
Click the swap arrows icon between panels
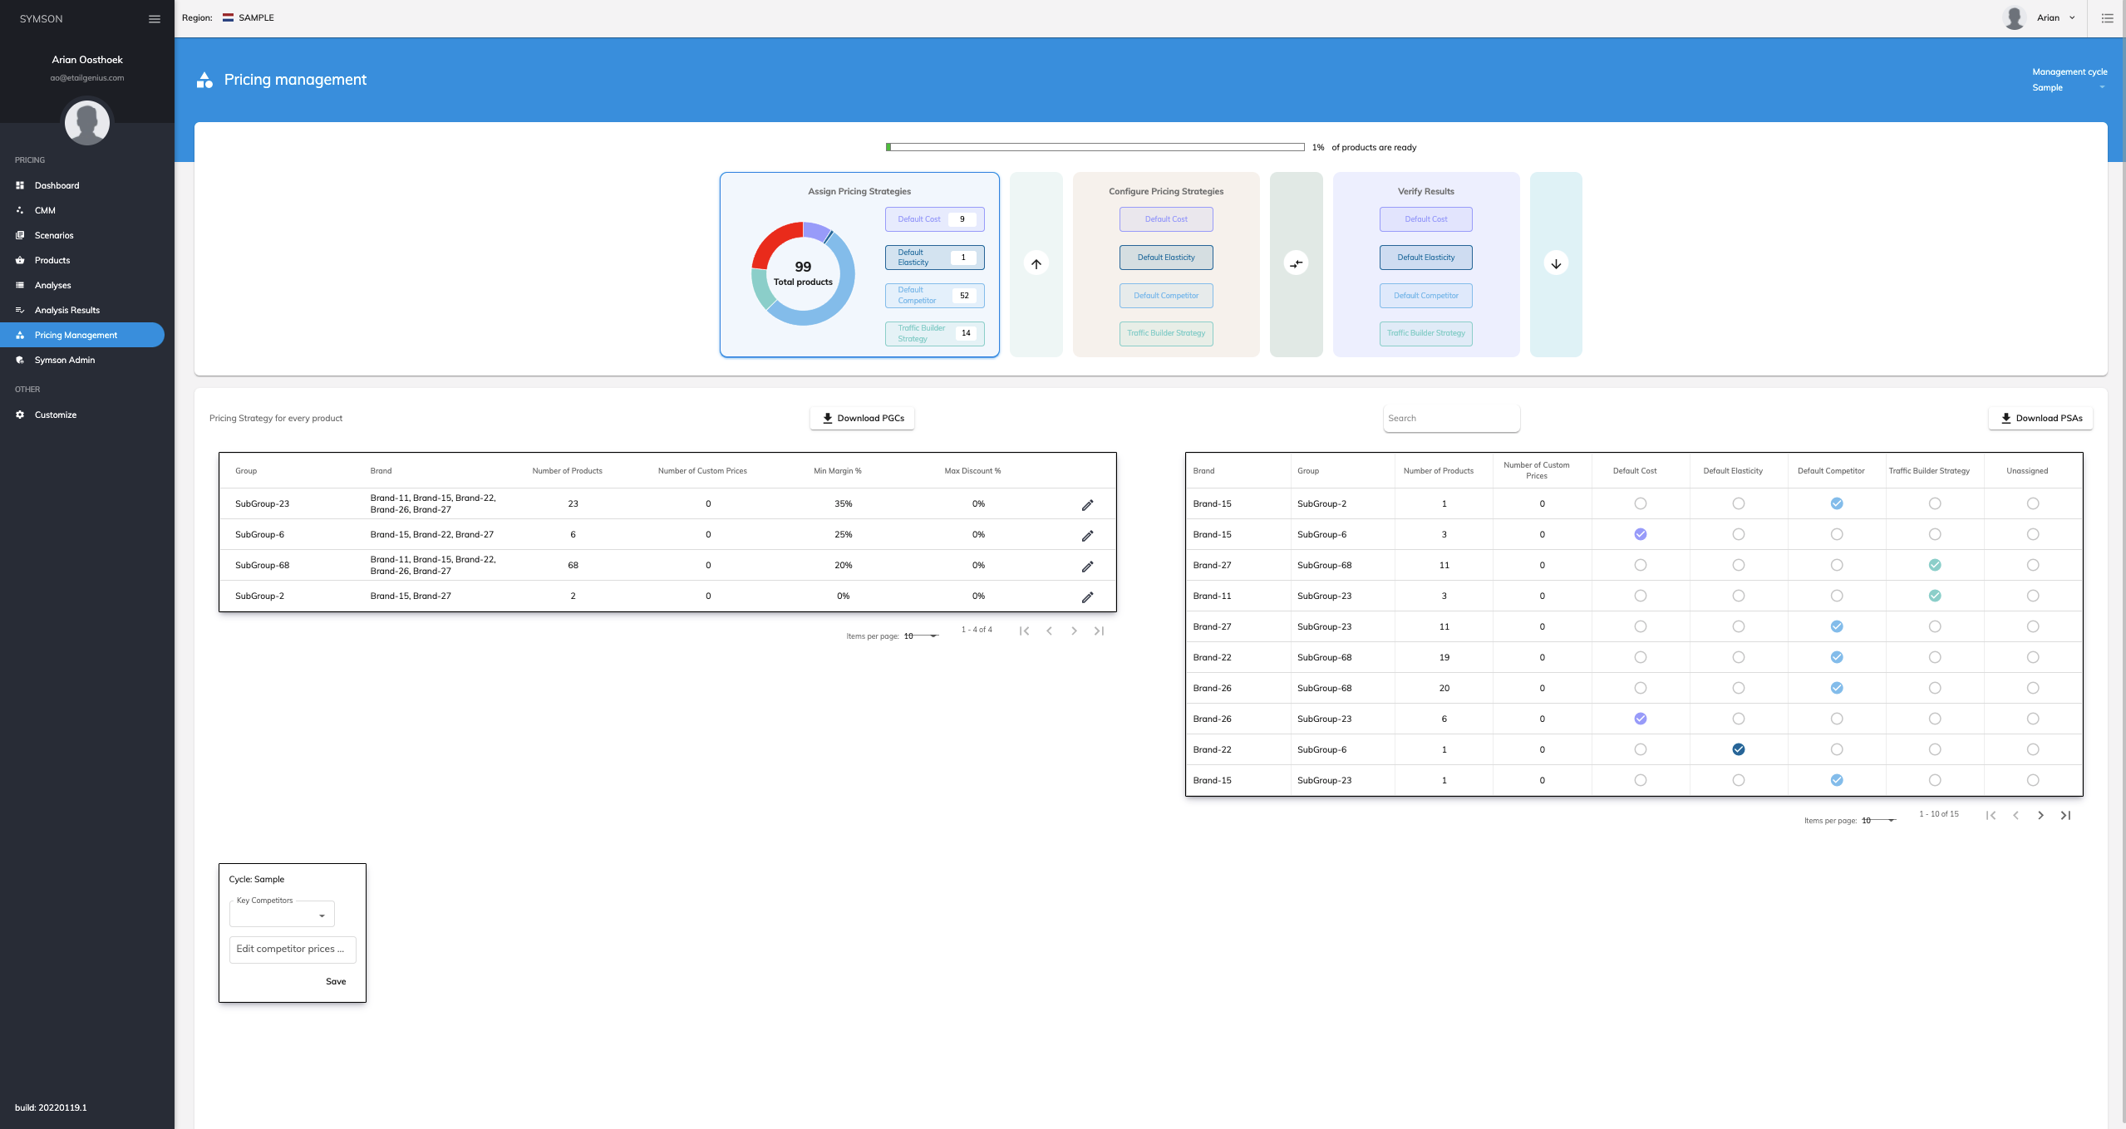click(1296, 264)
